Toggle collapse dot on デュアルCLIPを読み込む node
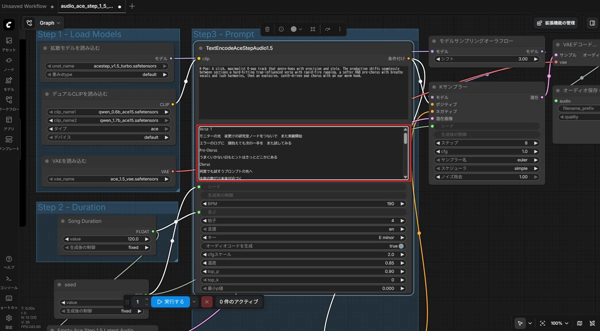This screenshot has width=600, height=331. pyautogui.click(x=47, y=94)
